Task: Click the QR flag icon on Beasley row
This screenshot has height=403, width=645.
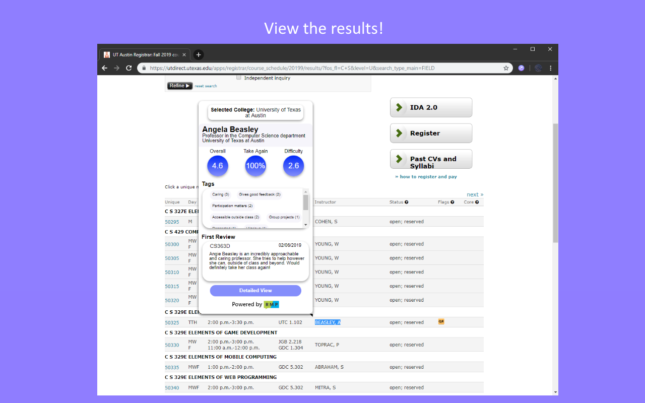Action: click(441, 321)
